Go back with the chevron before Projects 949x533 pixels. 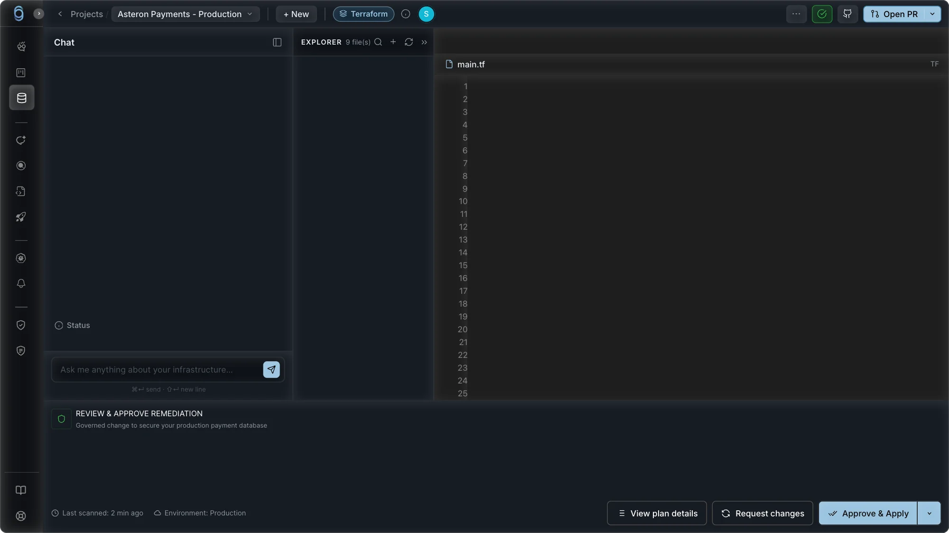click(x=60, y=14)
